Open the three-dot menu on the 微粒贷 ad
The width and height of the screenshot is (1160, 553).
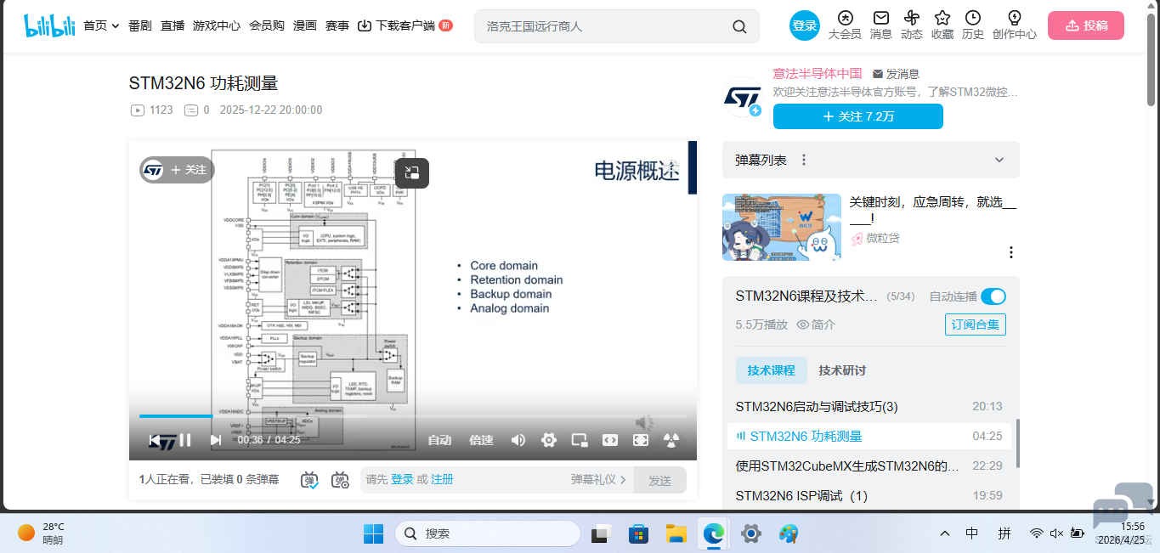point(1011,252)
